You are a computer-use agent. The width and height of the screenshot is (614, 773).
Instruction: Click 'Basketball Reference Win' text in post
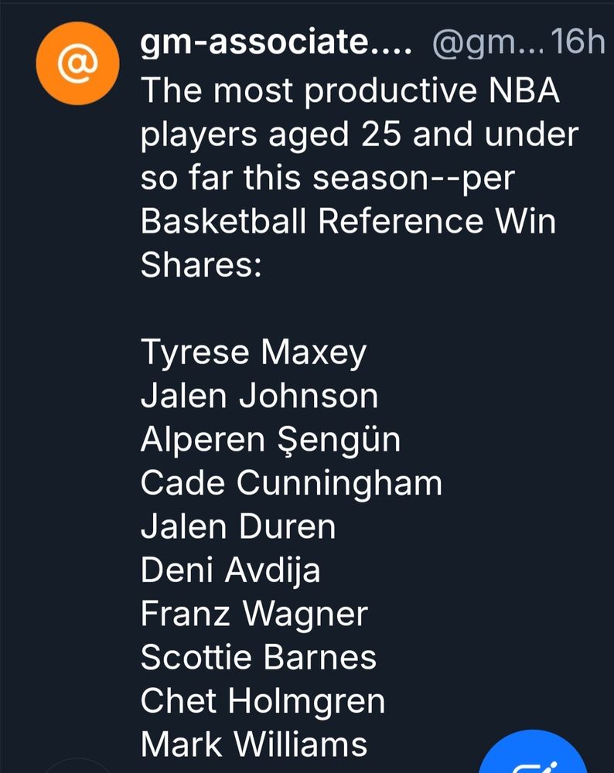(x=348, y=222)
